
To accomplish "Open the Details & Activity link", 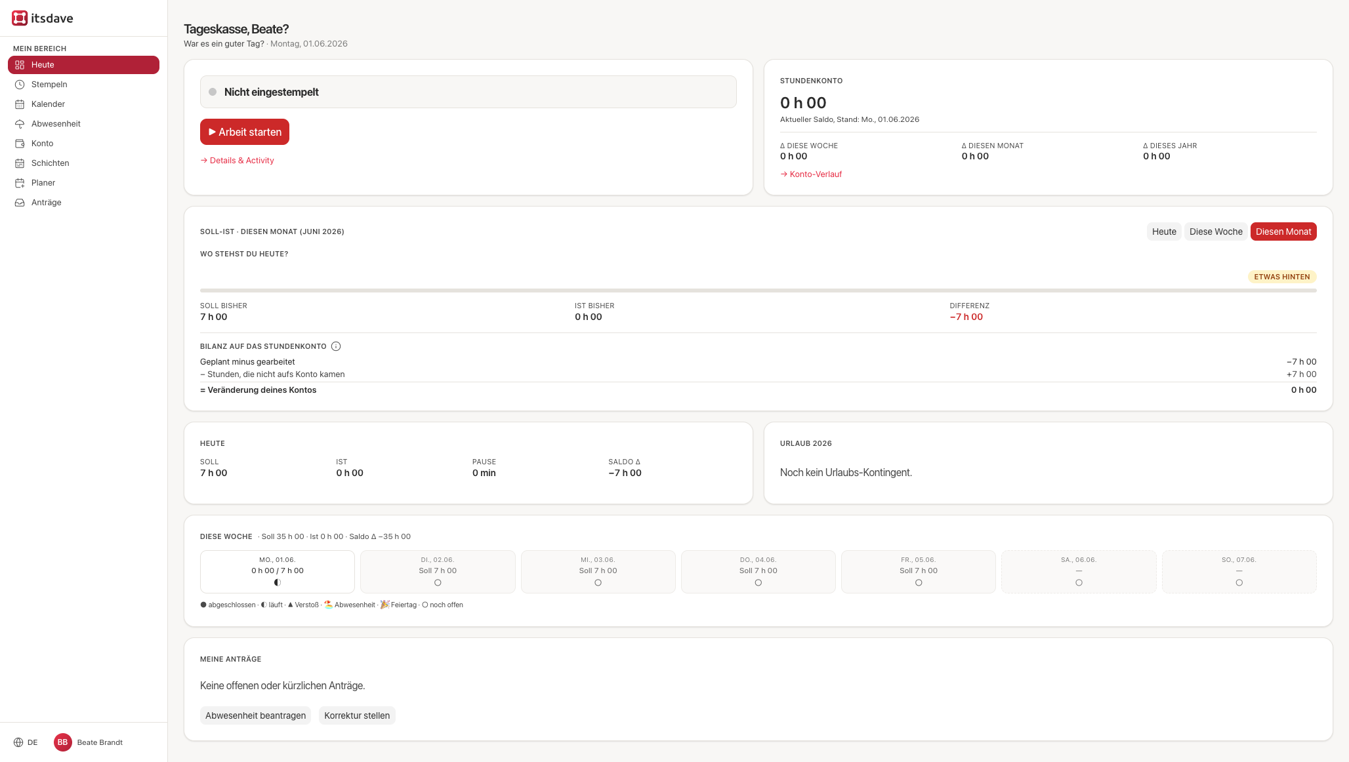I will tap(238, 161).
